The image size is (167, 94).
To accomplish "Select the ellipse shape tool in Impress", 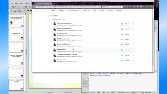I will coord(31,10).
